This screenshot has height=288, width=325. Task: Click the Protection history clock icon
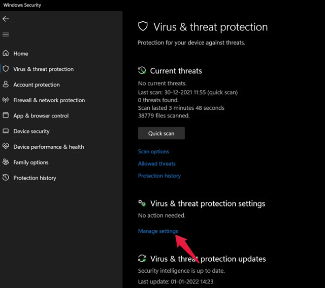click(x=6, y=178)
